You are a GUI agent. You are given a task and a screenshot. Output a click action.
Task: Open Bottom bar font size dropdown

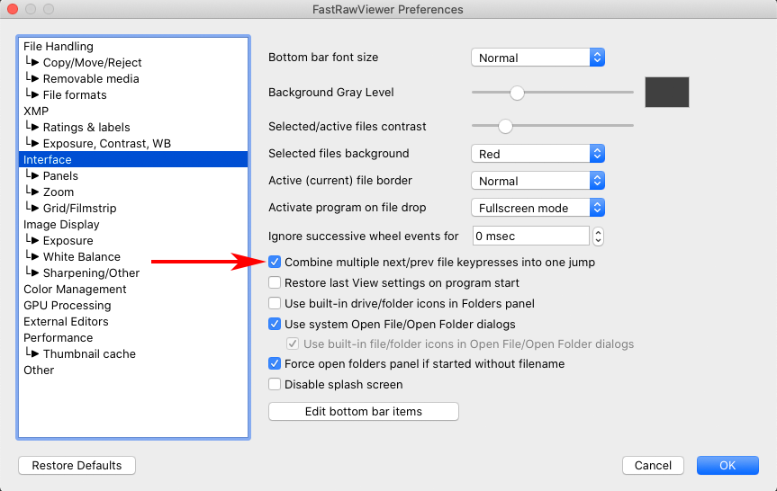pos(538,58)
